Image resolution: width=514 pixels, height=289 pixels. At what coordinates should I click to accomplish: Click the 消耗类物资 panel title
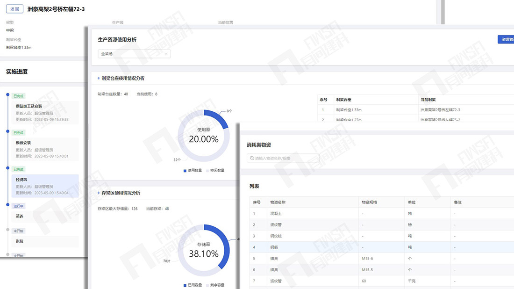(259, 145)
